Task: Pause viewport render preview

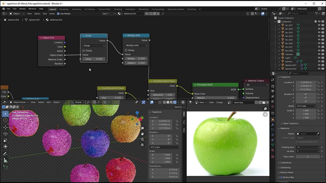Action: click(183, 102)
